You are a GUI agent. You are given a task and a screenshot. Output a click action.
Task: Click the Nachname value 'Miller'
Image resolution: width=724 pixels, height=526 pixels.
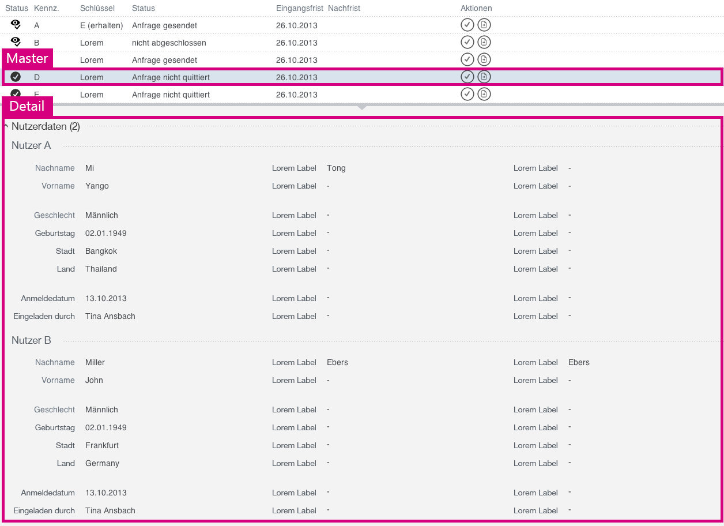[x=95, y=362]
